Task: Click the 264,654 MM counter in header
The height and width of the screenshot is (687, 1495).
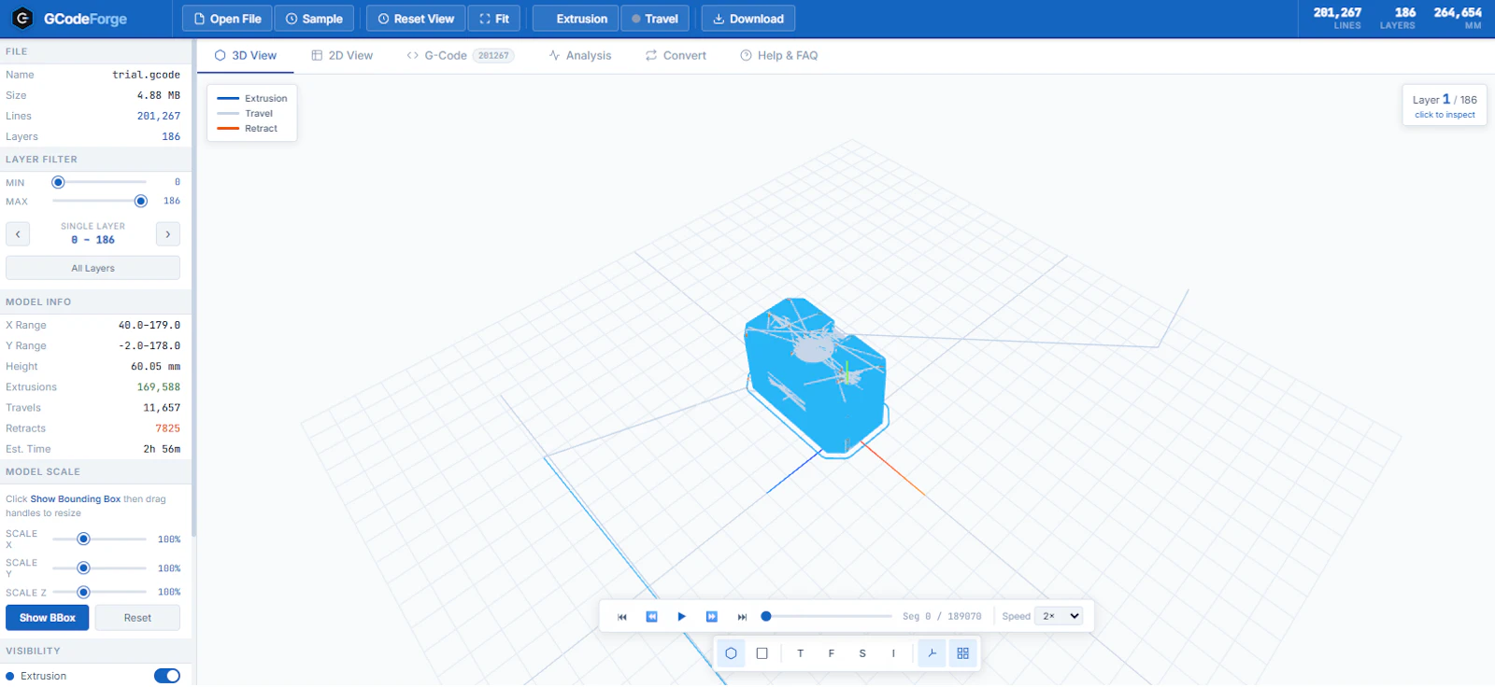Action: click(1458, 18)
